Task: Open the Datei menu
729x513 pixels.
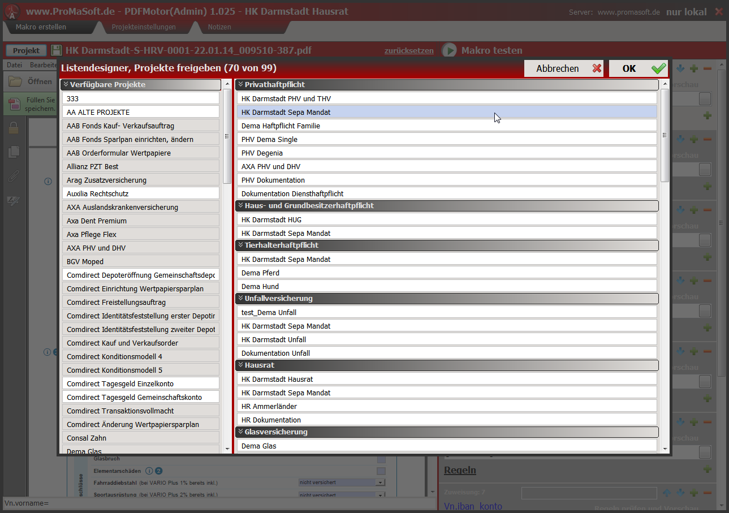Action: tap(14, 65)
